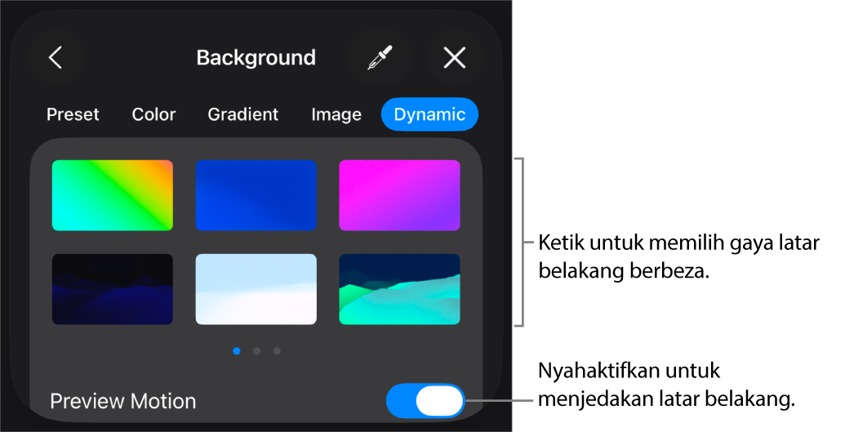This screenshot has width=845, height=432.
Task: Choose the magenta purple dynamic background
Action: 399,195
